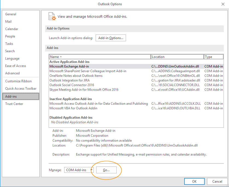Show the Quick Access Toolbar settings
The image size is (229, 187).
[20, 89]
